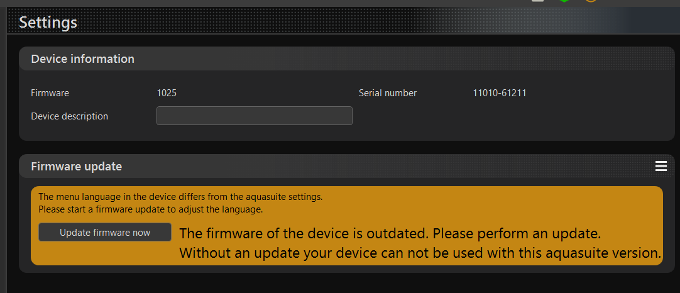Click the 'Without an update' warning line
This screenshot has width=680, height=293.
coord(420,253)
